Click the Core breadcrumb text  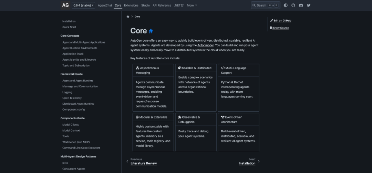click(137, 17)
